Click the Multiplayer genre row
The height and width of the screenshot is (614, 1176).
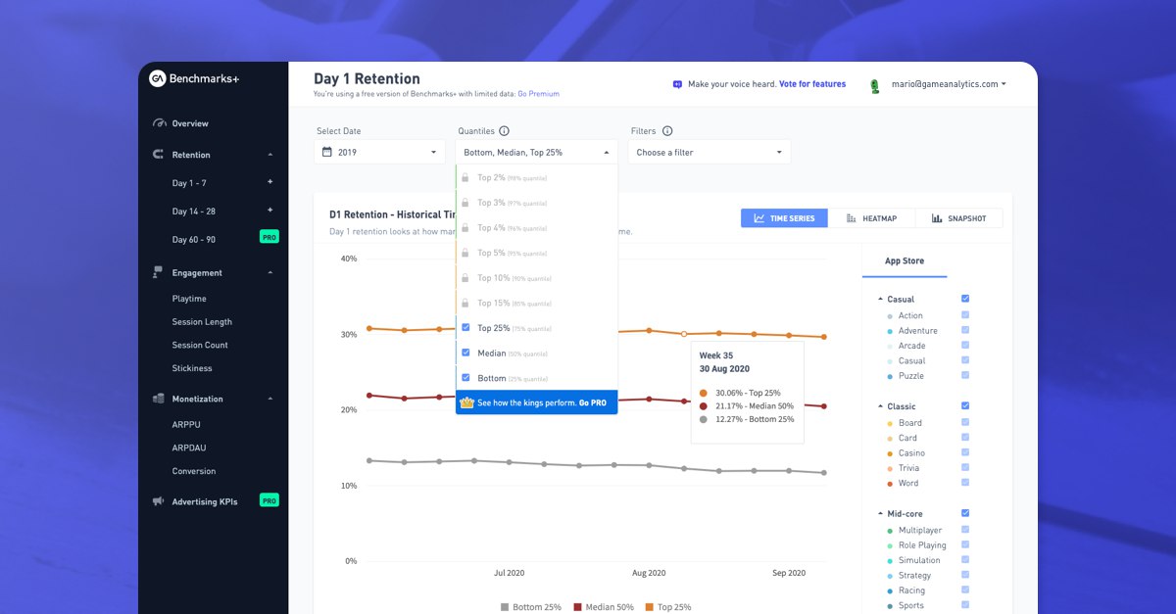(x=919, y=530)
